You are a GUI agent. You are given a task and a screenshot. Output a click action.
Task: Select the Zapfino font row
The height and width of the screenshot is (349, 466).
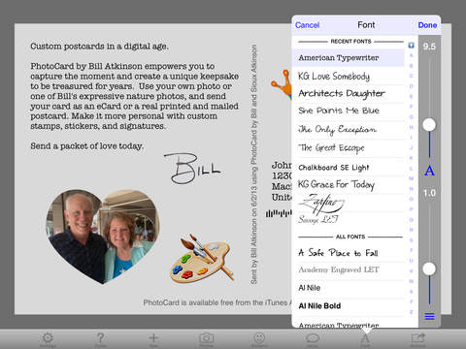[x=349, y=203]
